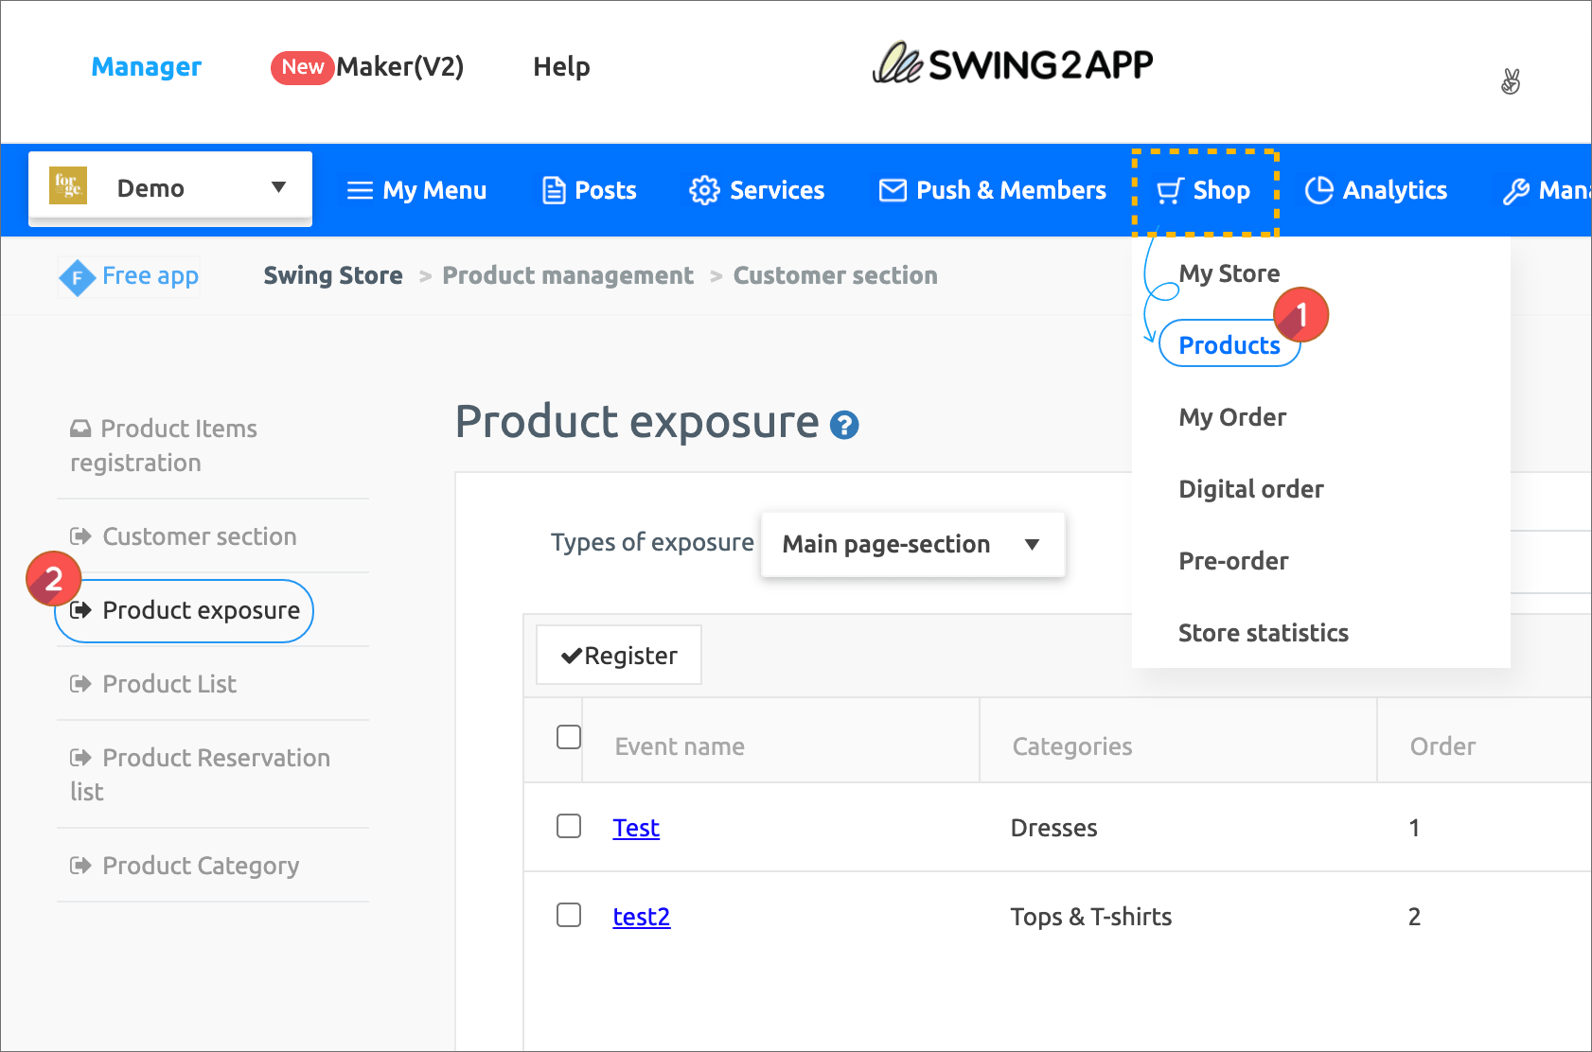Screen dimensions: 1592x1052
Task: Select Products from the Shop menu
Action: point(1229,345)
